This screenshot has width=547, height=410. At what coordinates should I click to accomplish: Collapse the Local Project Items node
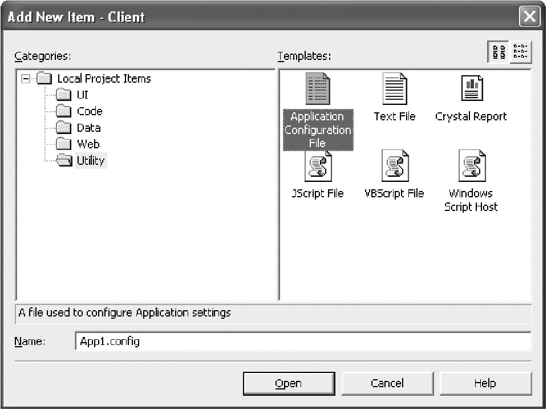(25, 79)
